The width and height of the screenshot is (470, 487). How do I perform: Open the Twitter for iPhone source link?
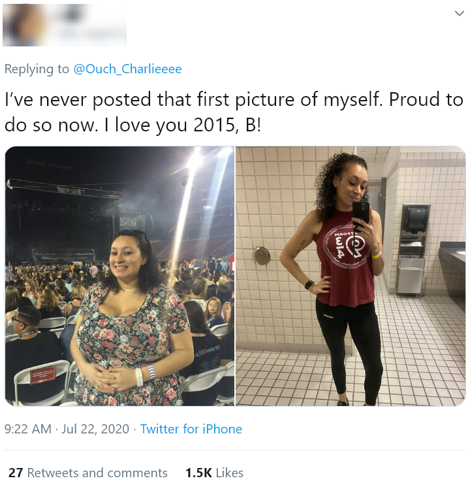pyautogui.click(x=191, y=429)
